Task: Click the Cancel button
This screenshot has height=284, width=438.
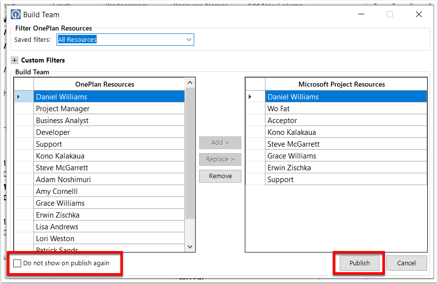Action: (x=407, y=263)
